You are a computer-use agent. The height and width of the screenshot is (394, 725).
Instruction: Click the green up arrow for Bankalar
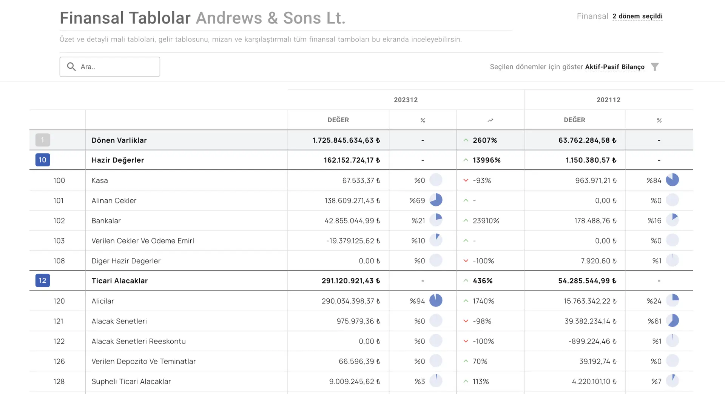pos(466,220)
